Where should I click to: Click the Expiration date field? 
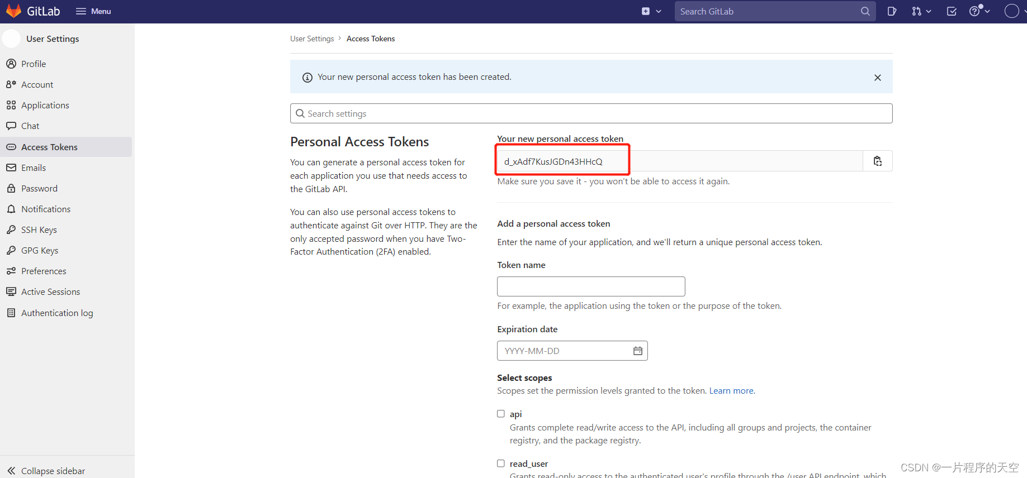click(572, 351)
